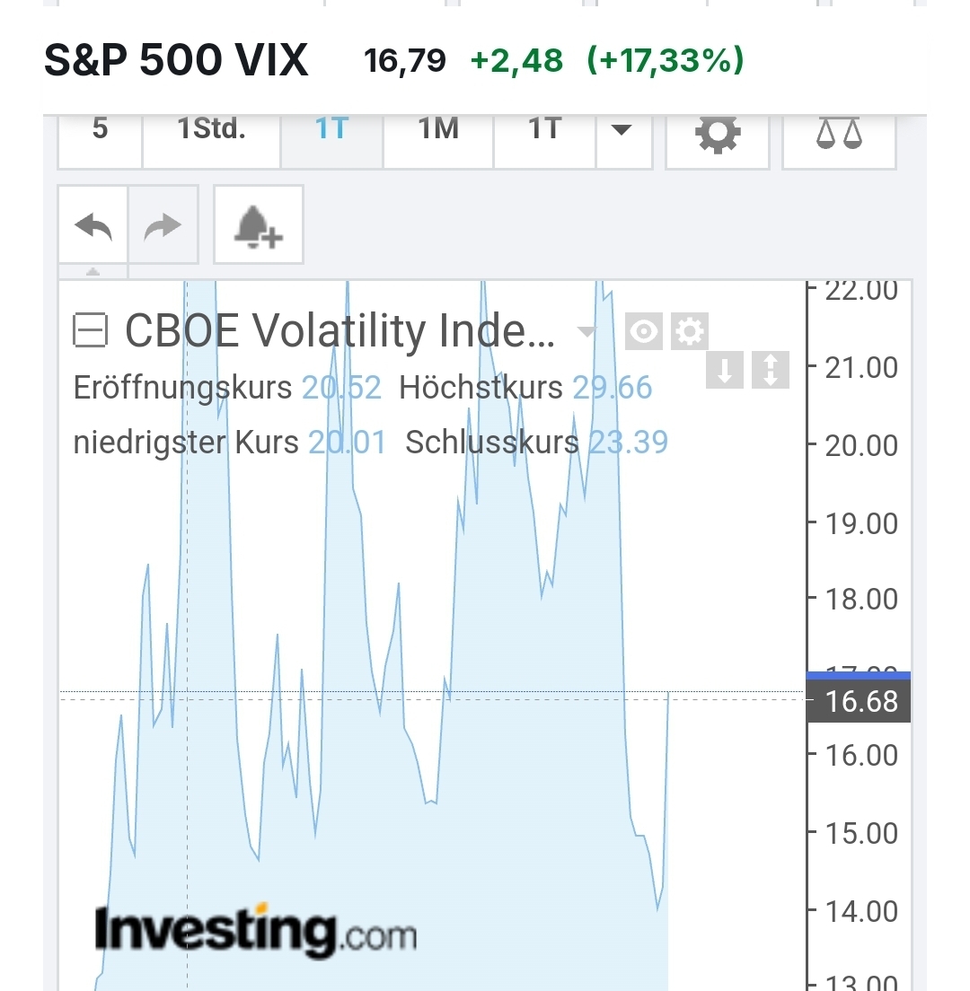Collapse the toolbar with small up arrow
Viewport: 970px width, 991px height.
tap(93, 272)
